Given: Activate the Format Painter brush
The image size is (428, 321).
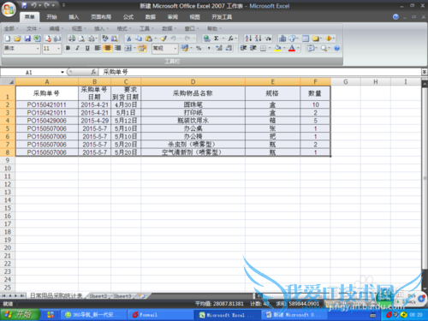Looking at the screenshot, I should pos(164,39).
